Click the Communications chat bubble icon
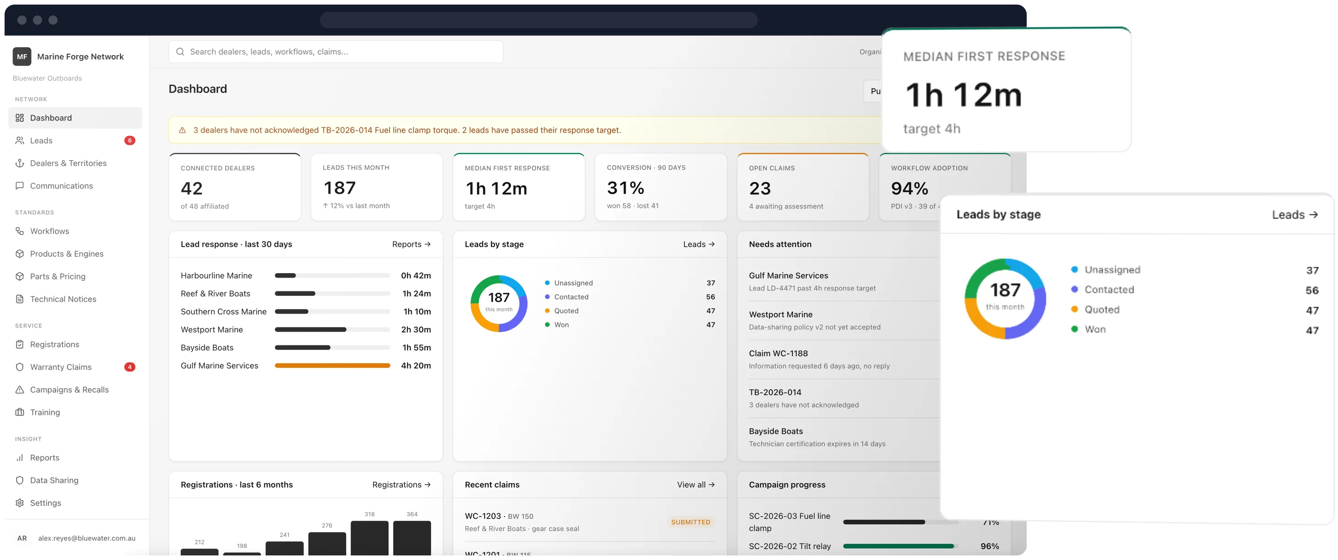1338x560 pixels. point(20,186)
